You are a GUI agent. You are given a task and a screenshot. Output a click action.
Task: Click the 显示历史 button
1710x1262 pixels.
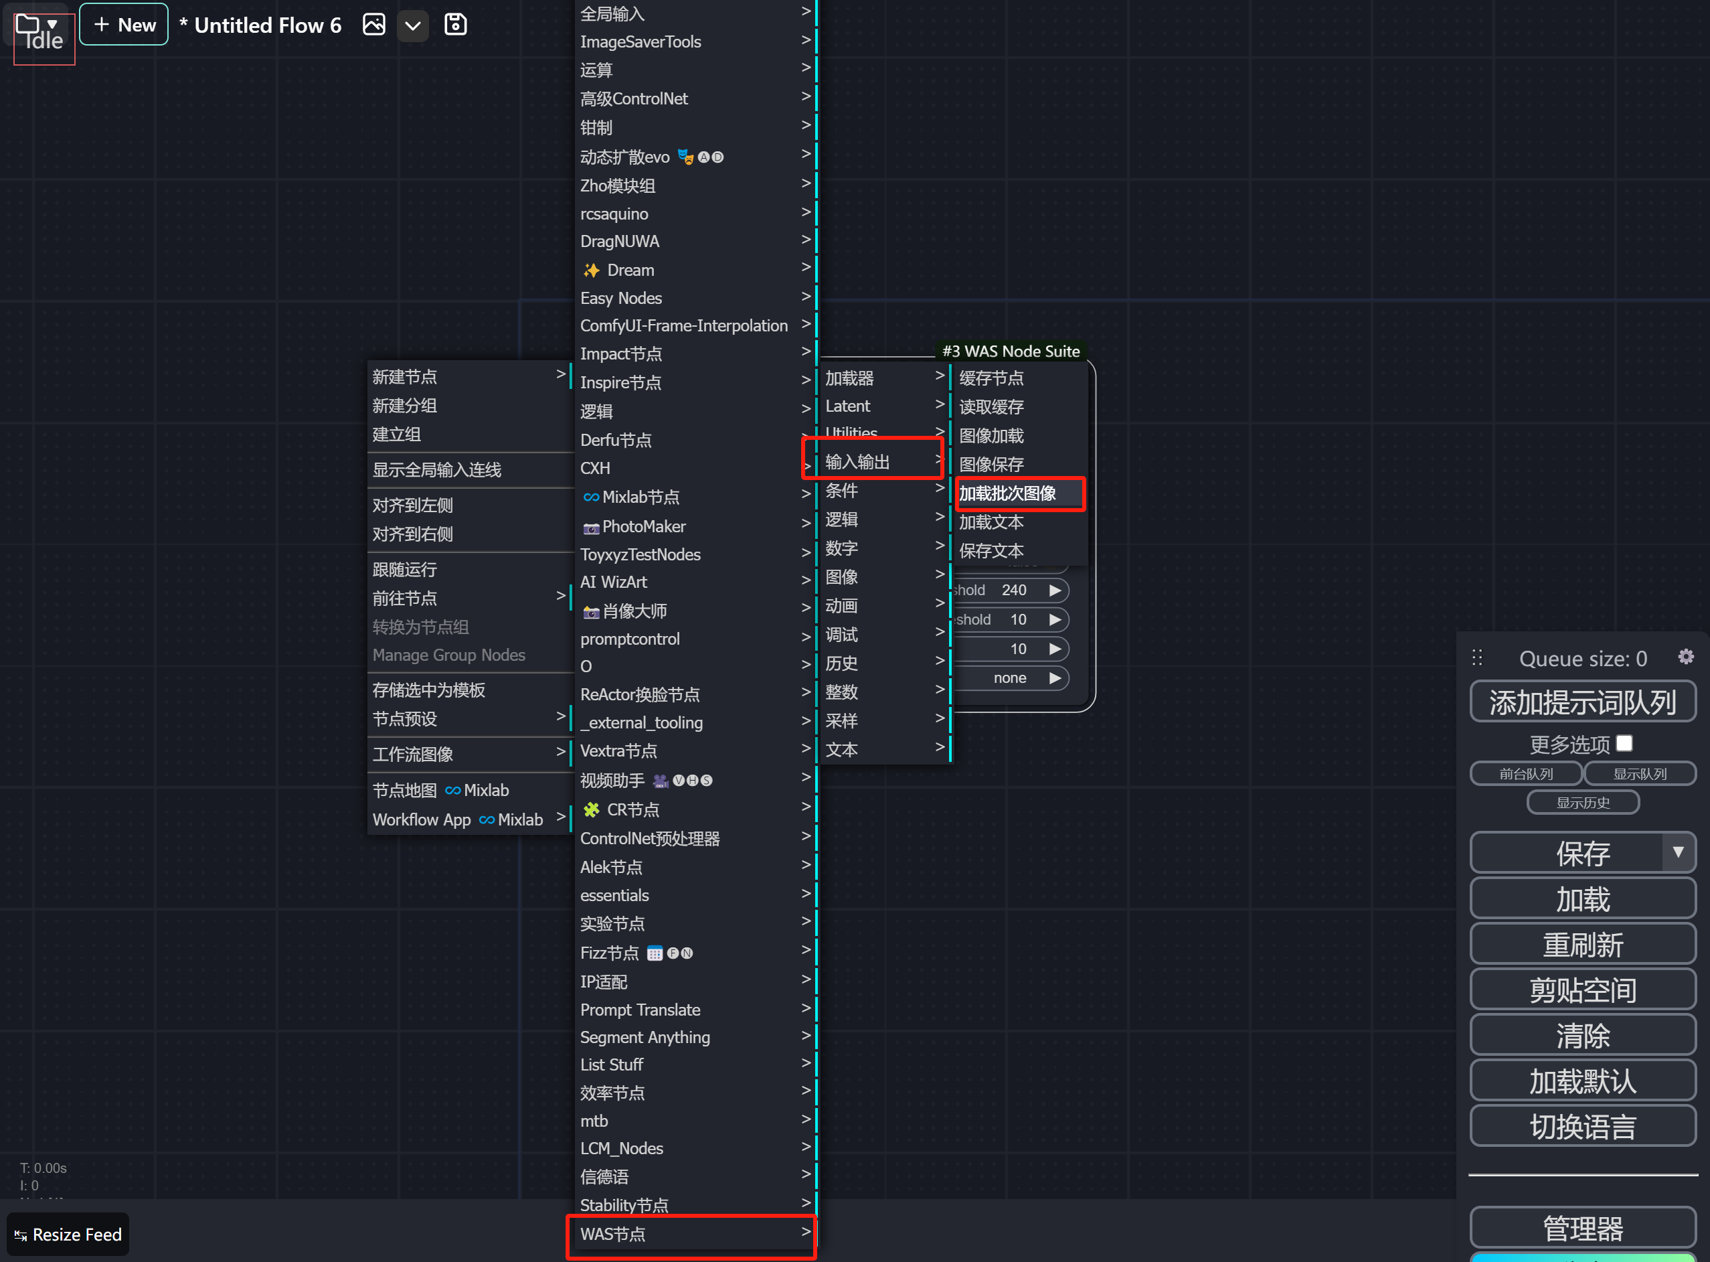tap(1582, 802)
